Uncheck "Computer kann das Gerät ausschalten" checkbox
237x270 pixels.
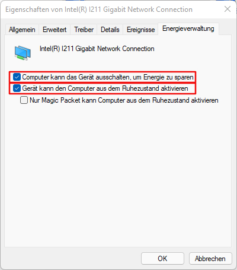(x=17, y=77)
